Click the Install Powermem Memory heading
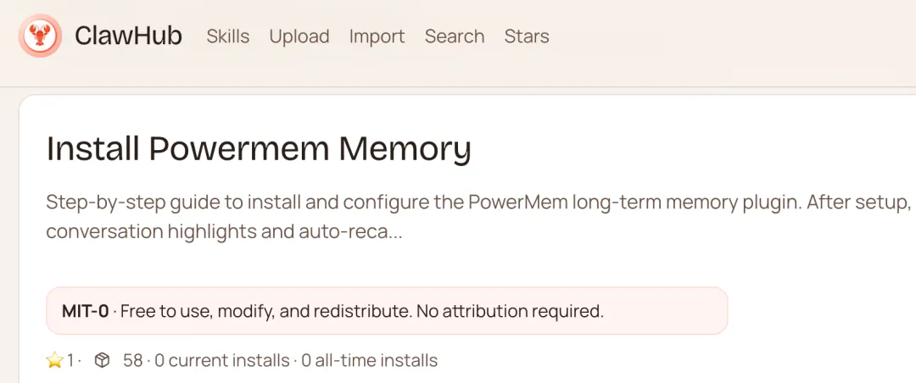Image resolution: width=916 pixels, height=383 pixels. pyautogui.click(x=259, y=148)
